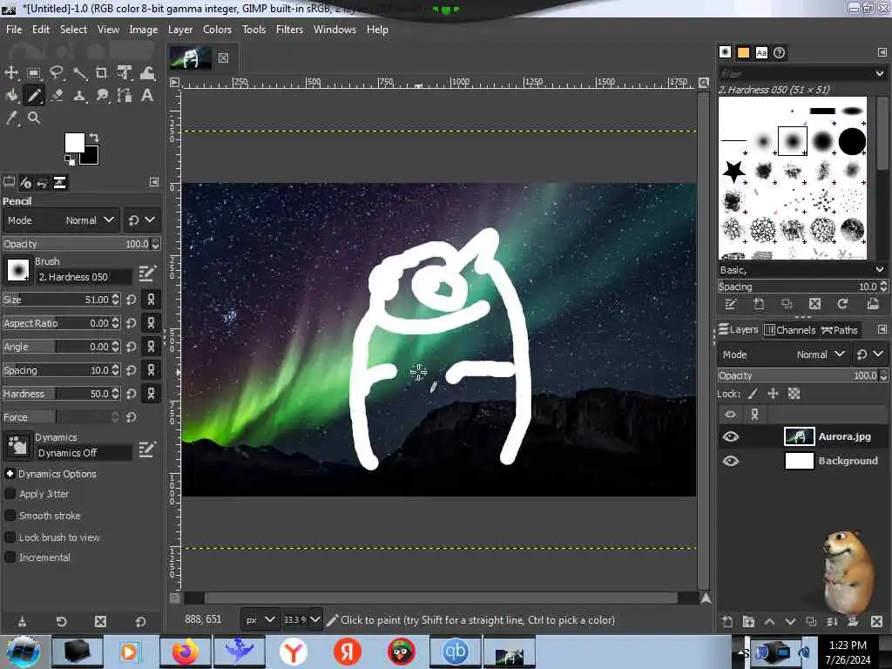Refresh brushes in the brushes panel
Image resolution: width=892 pixels, height=669 pixels.
[842, 304]
